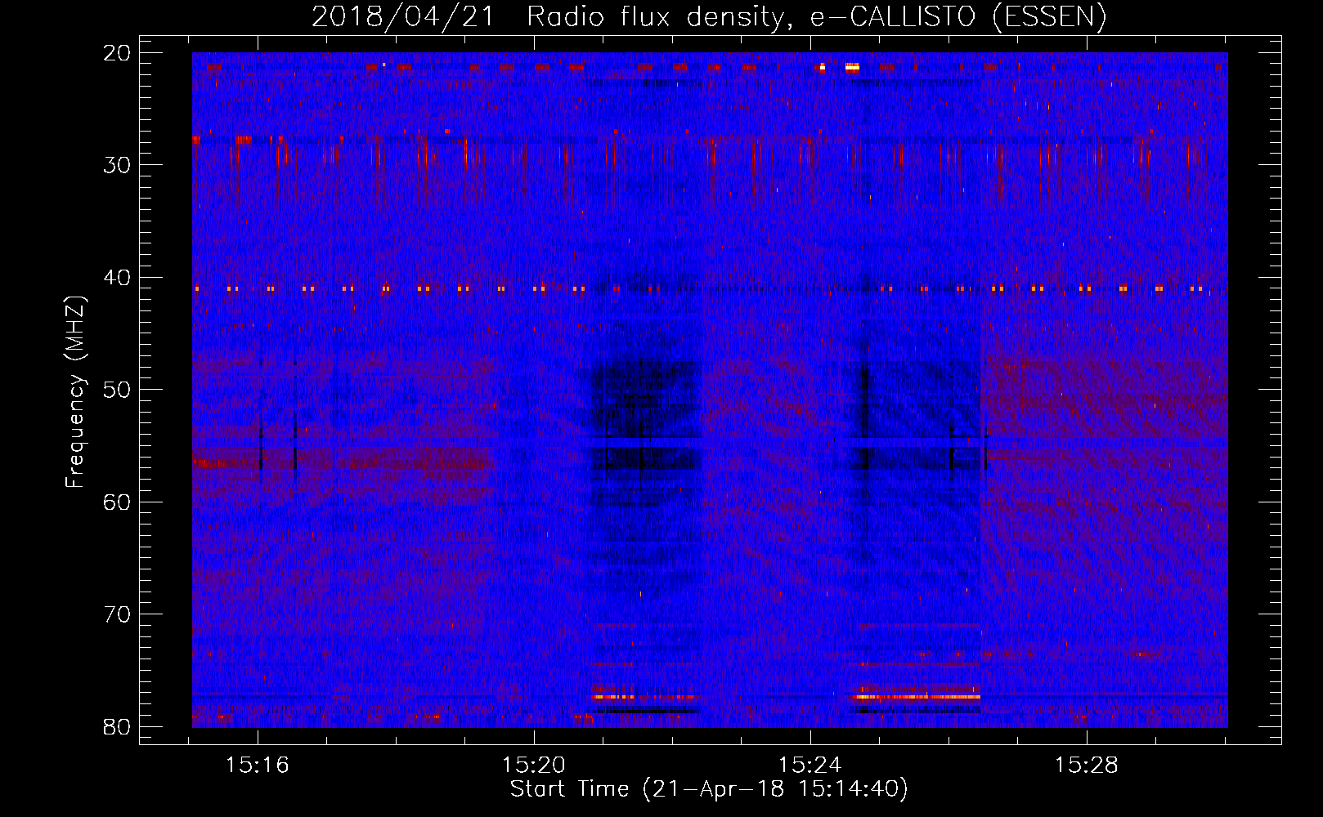Click the 60 MHz frequency tick label
1323x817 pixels.
click(x=118, y=502)
